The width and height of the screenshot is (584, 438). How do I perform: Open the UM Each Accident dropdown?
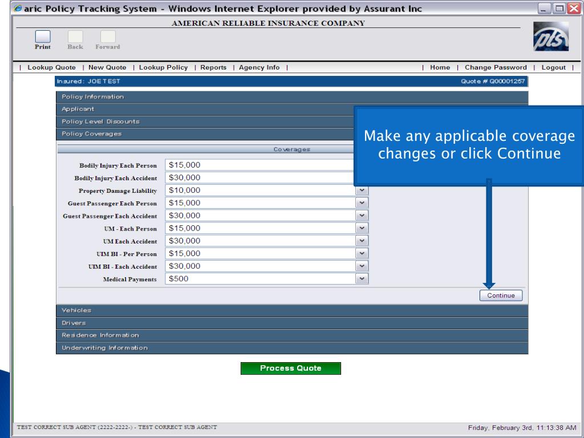tap(362, 241)
